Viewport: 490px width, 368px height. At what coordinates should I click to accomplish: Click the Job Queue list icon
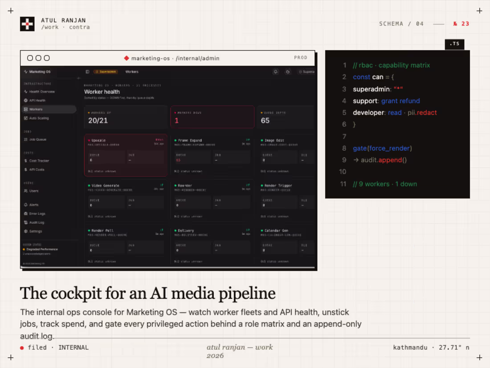pos(26,139)
